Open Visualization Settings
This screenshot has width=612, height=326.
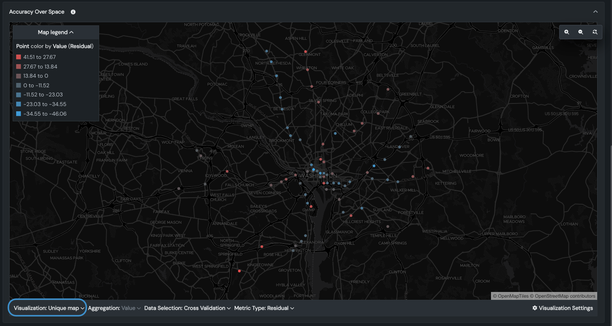(x=566, y=308)
